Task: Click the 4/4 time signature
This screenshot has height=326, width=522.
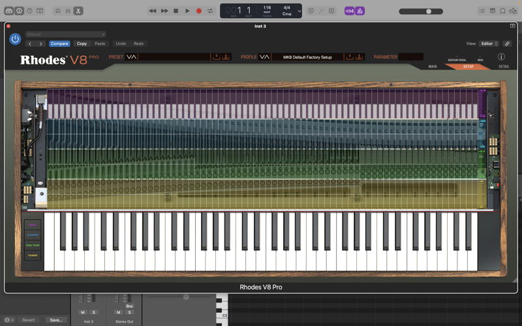Action: click(286, 7)
